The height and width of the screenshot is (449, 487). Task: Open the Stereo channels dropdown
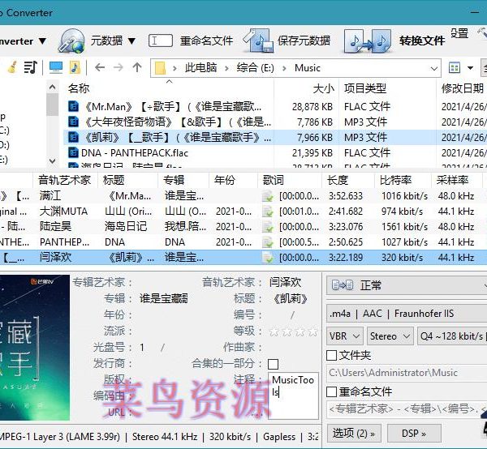click(x=388, y=336)
